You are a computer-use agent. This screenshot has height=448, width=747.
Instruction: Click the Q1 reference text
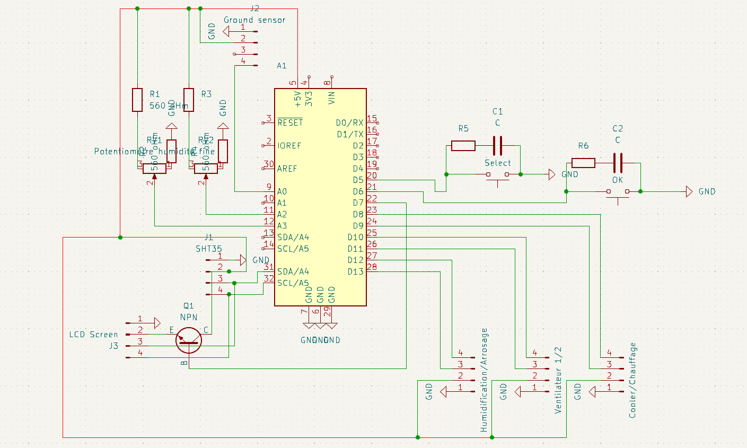tap(189, 306)
